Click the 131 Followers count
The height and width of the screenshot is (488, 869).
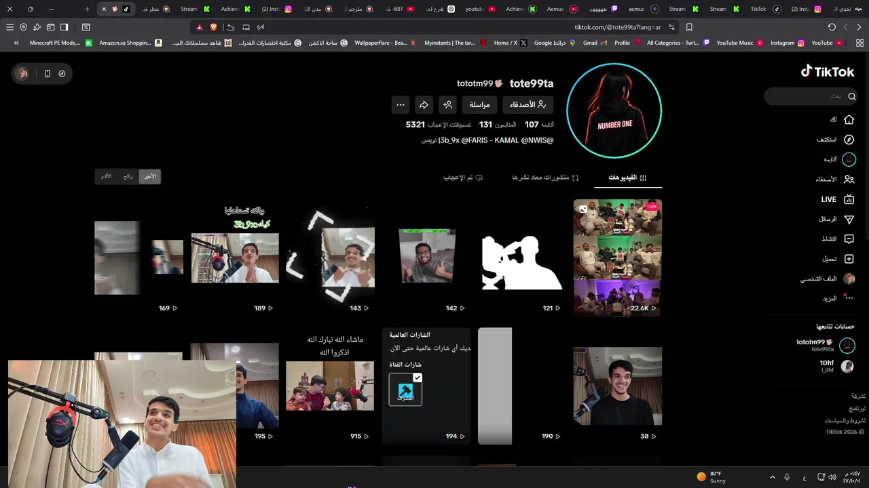click(497, 125)
